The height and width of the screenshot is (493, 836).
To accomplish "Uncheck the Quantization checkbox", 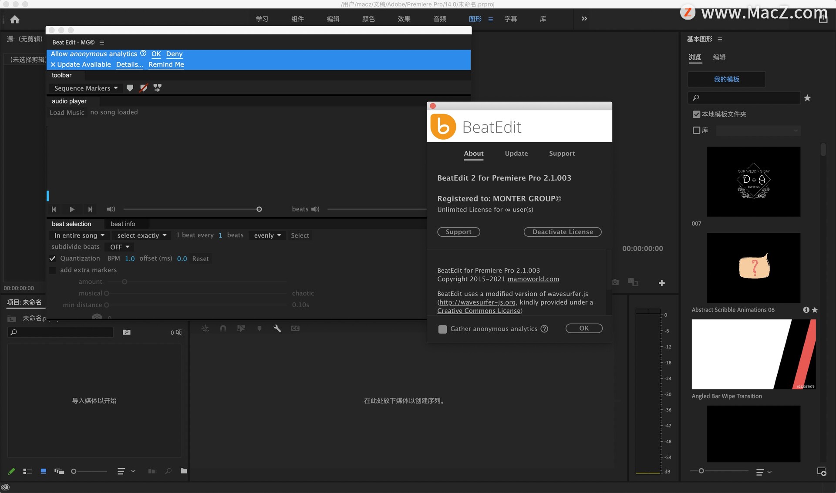I will pyautogui.click(x=53, y=258).
